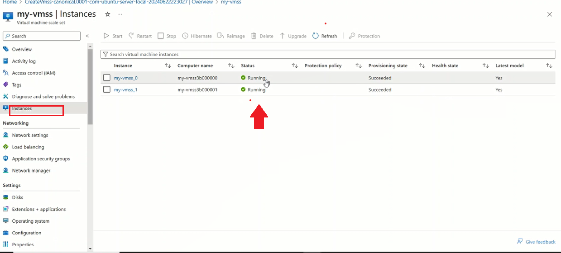Click Latest model Yes for my-vmss_0

[x=499, y=78]
